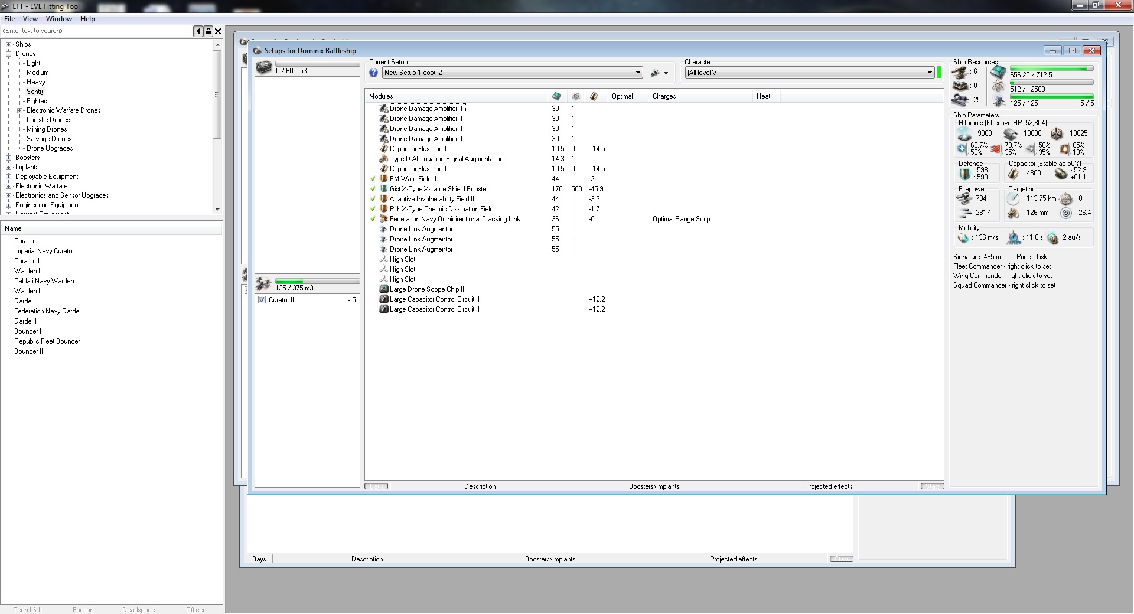Open Description in the Dominix setup window
This screenshot has height=614, width=1134.
(x=480, y=486)
